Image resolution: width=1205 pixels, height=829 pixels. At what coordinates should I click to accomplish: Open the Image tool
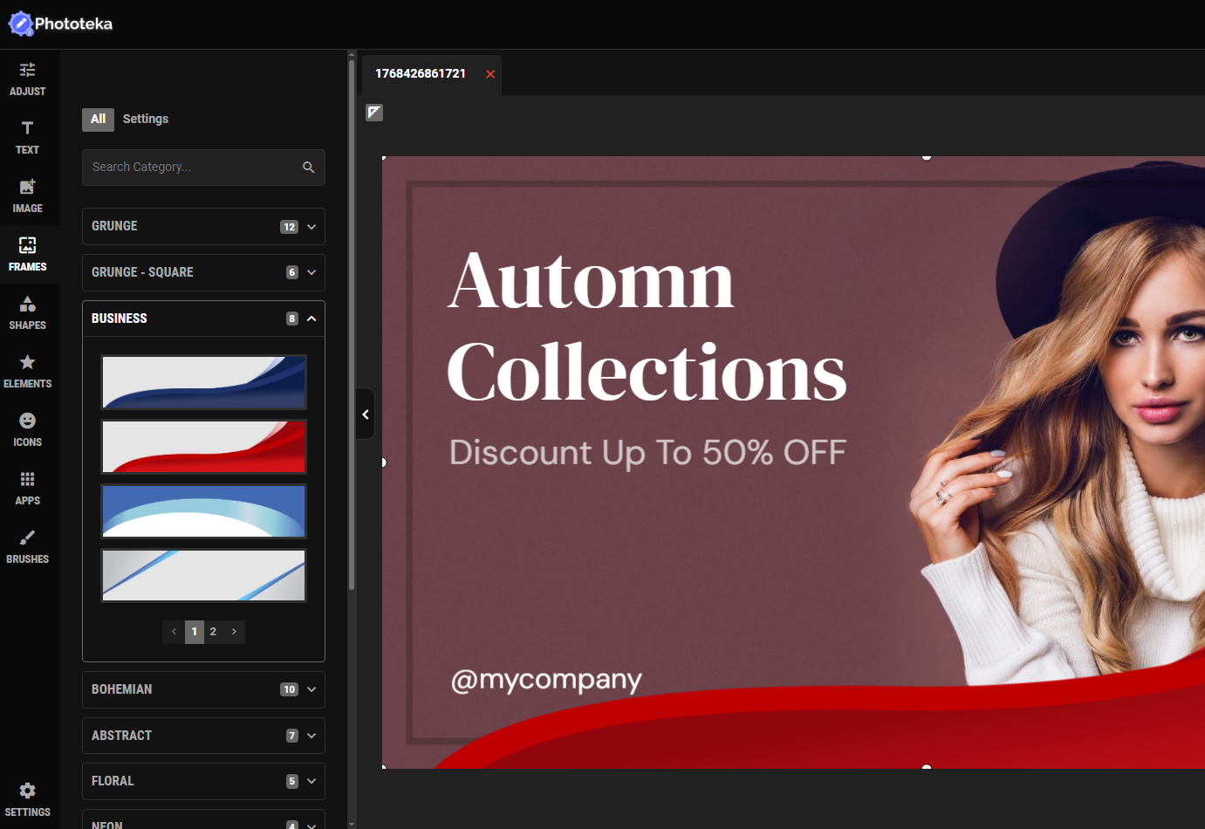point(27,195)
